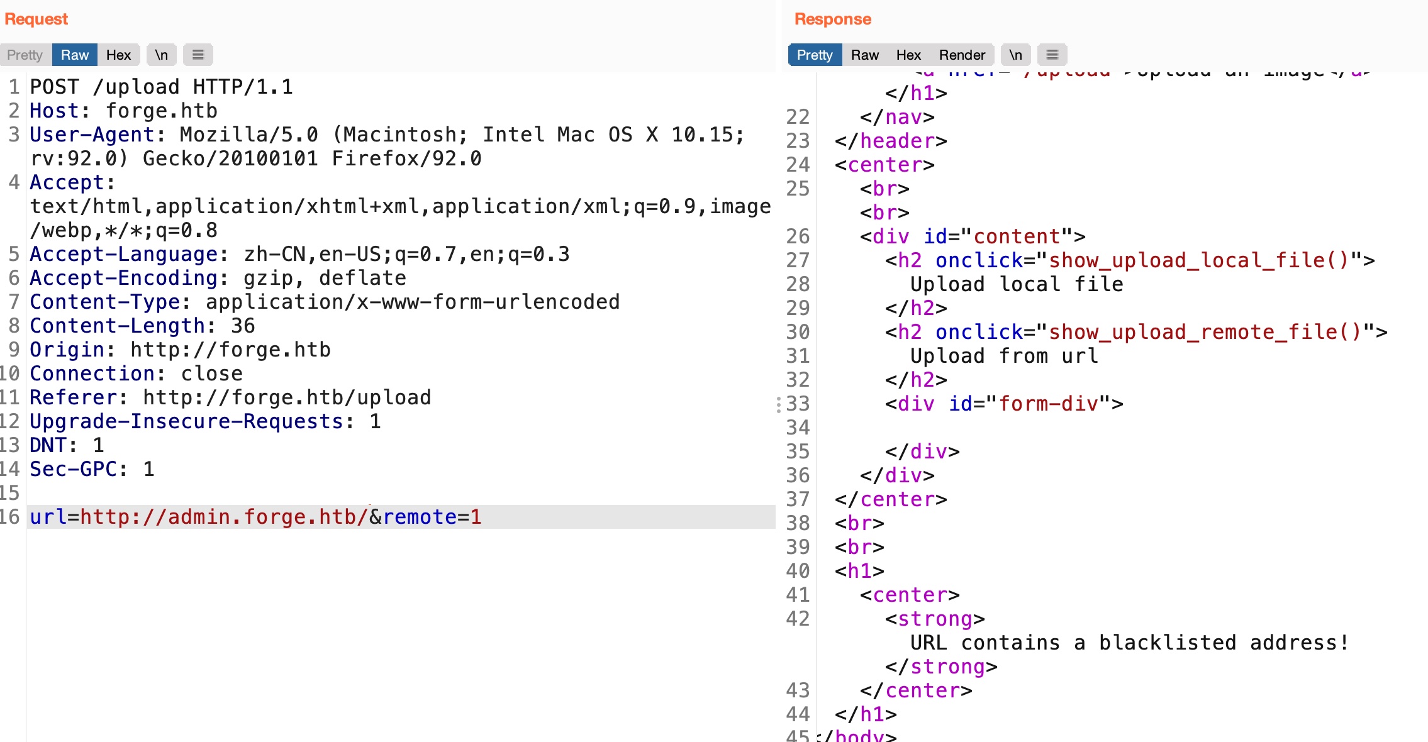Switch Request view to Hex tab
Viewport: 1428px width, 742px height.
click(x=118, y=55)
